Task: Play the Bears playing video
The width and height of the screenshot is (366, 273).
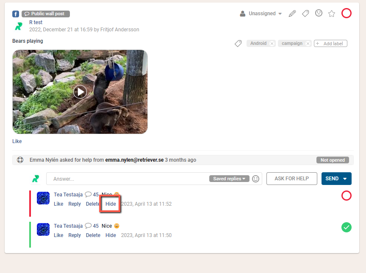Action: coord(80,92)
